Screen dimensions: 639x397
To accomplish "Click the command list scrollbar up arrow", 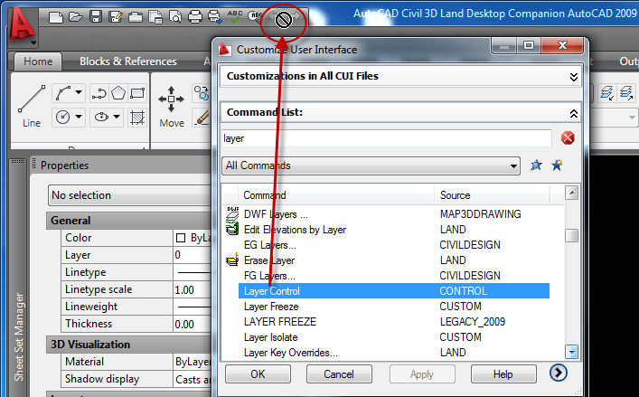I will [572, 193].
